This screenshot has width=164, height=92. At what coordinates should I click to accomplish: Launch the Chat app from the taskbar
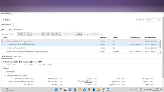[70, 89]
